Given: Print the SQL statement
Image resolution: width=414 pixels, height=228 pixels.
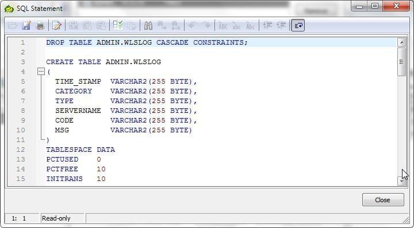Looking at the screenshot, I should (40, 26).
